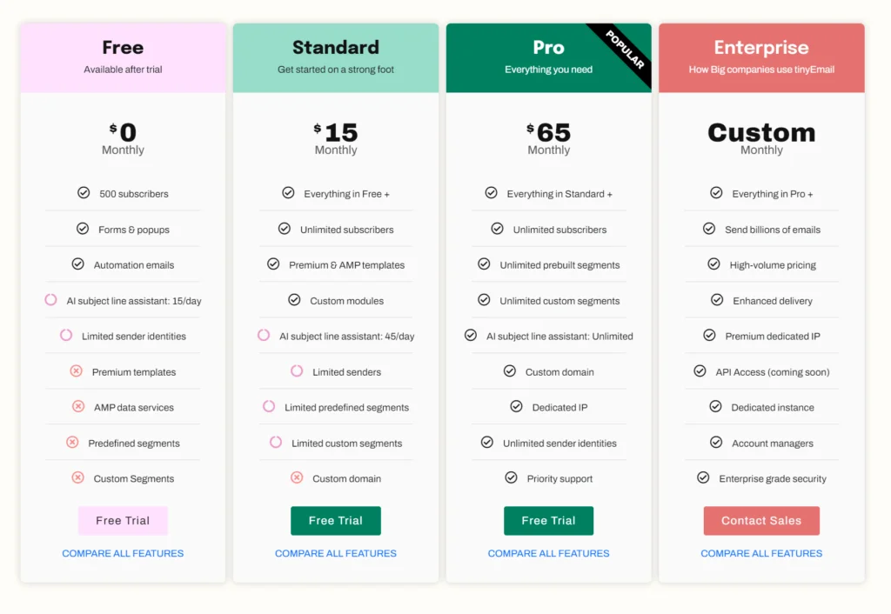Start the Free Trial for Pro plan
Image resolution: width=891 pixels, height=614 pixels.
(x=548, y=520)
